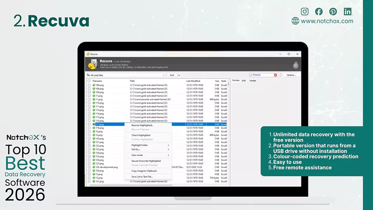Click green state dot beside 106.png
The width and height of the screenshot is (373, 210).
[94, 85]
